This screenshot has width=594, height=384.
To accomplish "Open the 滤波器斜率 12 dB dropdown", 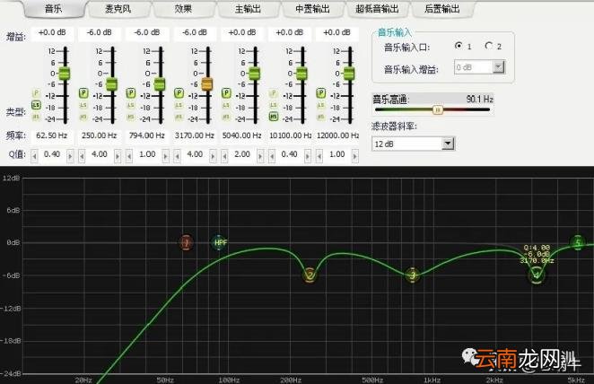I will 448,144.
